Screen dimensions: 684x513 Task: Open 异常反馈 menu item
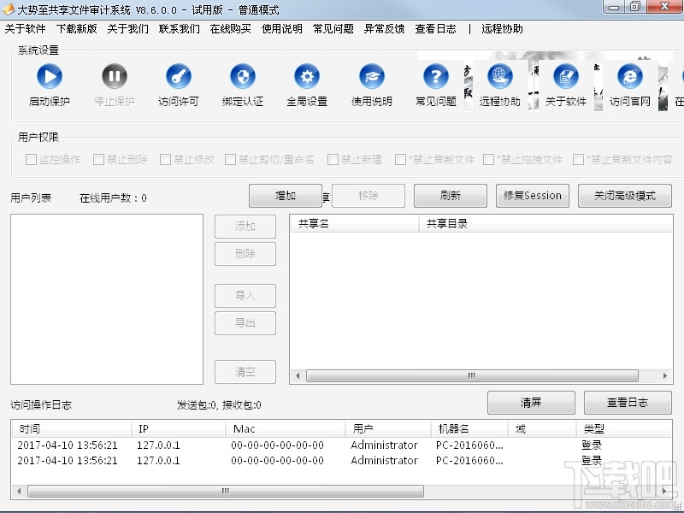point(384,29)
